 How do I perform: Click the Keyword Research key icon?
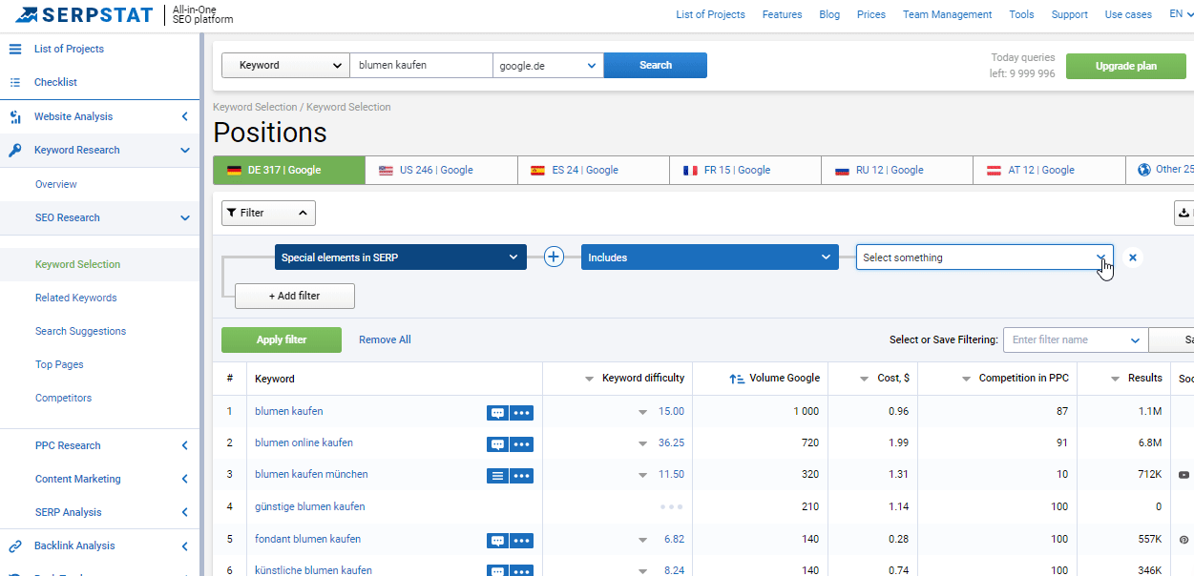(x=15, y=150)
